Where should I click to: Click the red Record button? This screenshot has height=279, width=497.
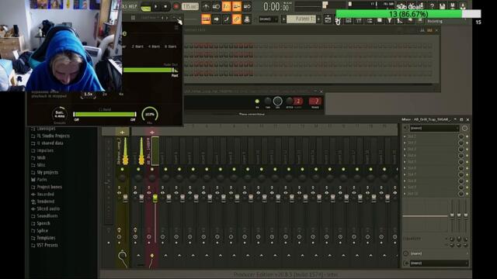[176, 6]
